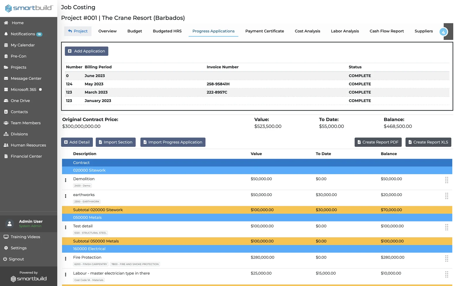This screenshot has height=286, width=458.
Task: Click the Divisions hierarchy icon
Action: point(6,134)
